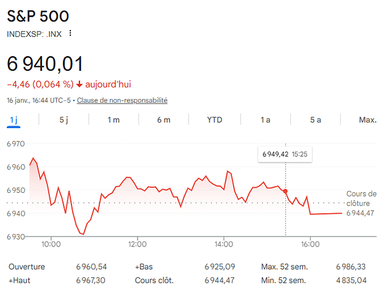Choose the 1a time range tab
Image resolution: width=384 pixels, height=308 pixels.
265,120
